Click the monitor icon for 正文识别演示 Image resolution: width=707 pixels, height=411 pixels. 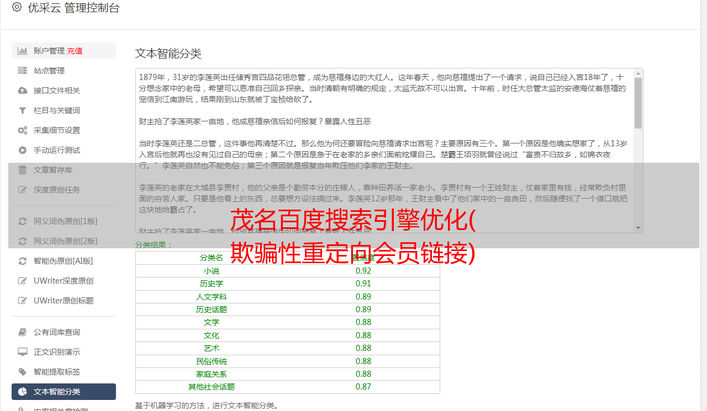pyautogui.click(x=22, y=352)
